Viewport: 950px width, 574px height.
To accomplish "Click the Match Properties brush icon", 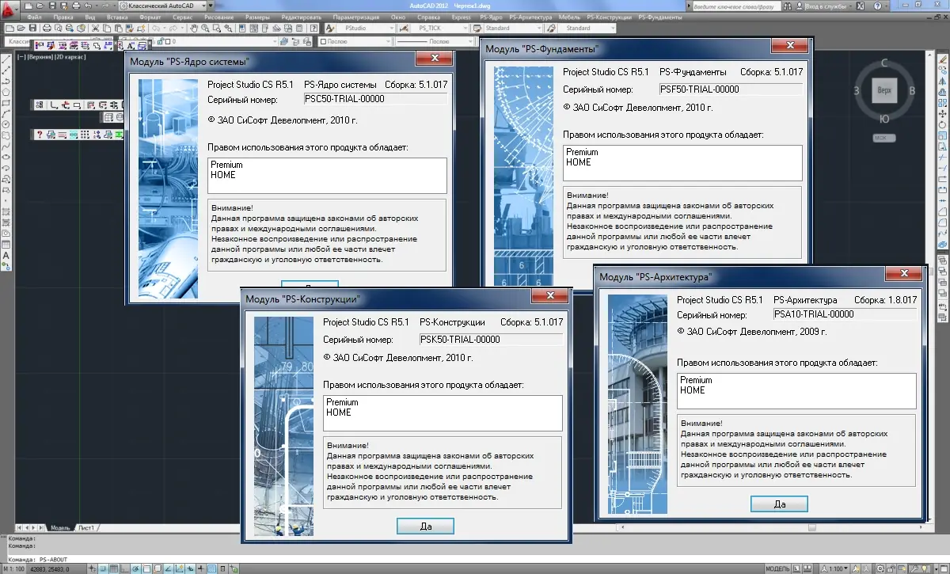I will point(129,29).
